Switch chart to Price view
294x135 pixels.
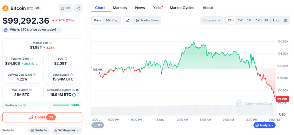(98, 20)
